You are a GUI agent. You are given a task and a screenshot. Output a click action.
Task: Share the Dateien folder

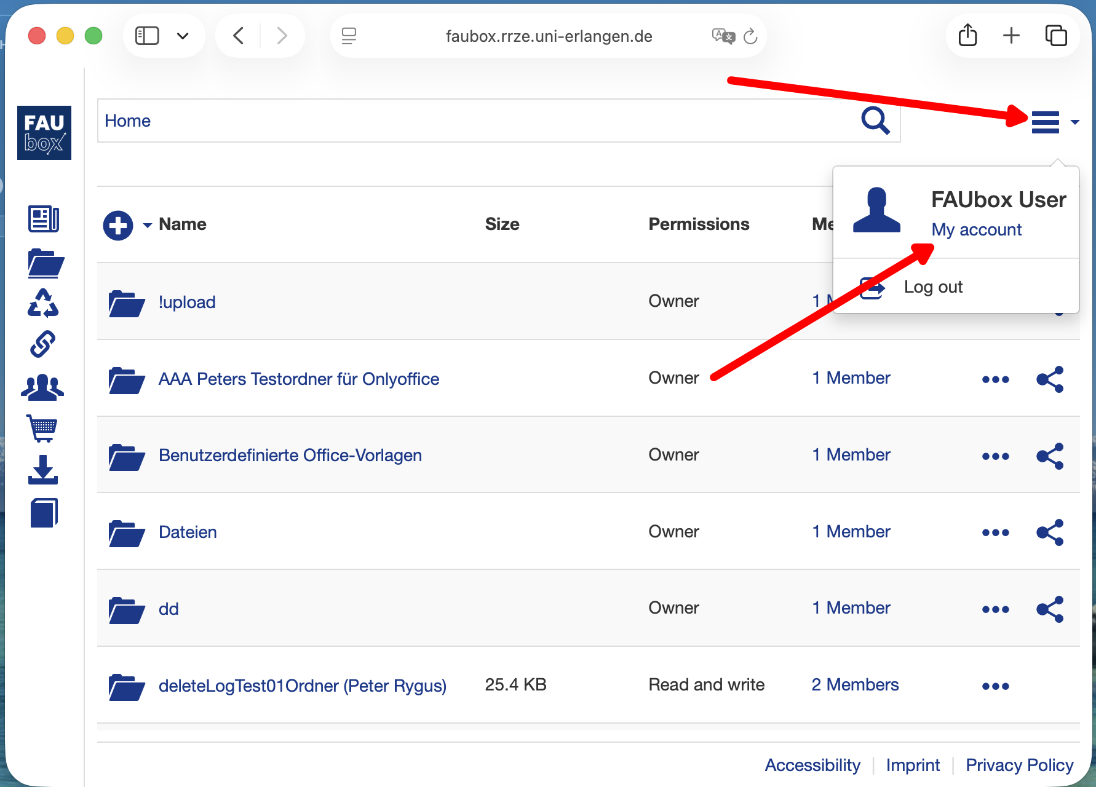click(1050, 532)
